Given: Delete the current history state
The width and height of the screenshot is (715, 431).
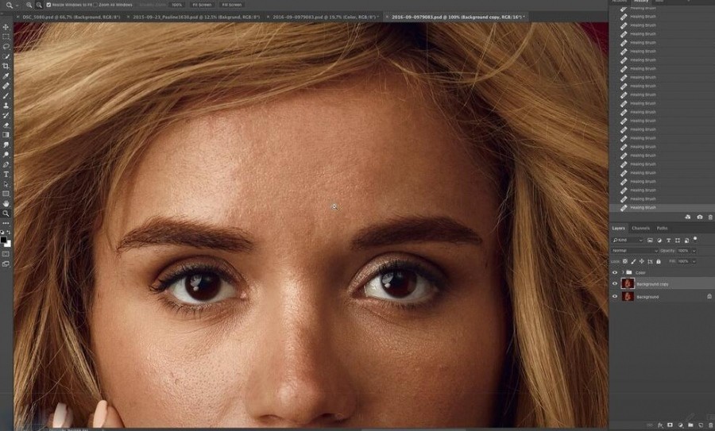Looking at the screenshot, I should [x=709, y=217].
